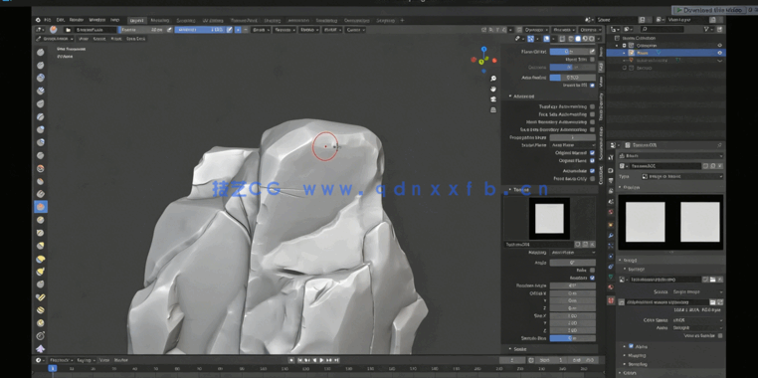The image size is (758, 378).
Task: Adjust the Area Radius slider
Action: [x=573, y=78]
